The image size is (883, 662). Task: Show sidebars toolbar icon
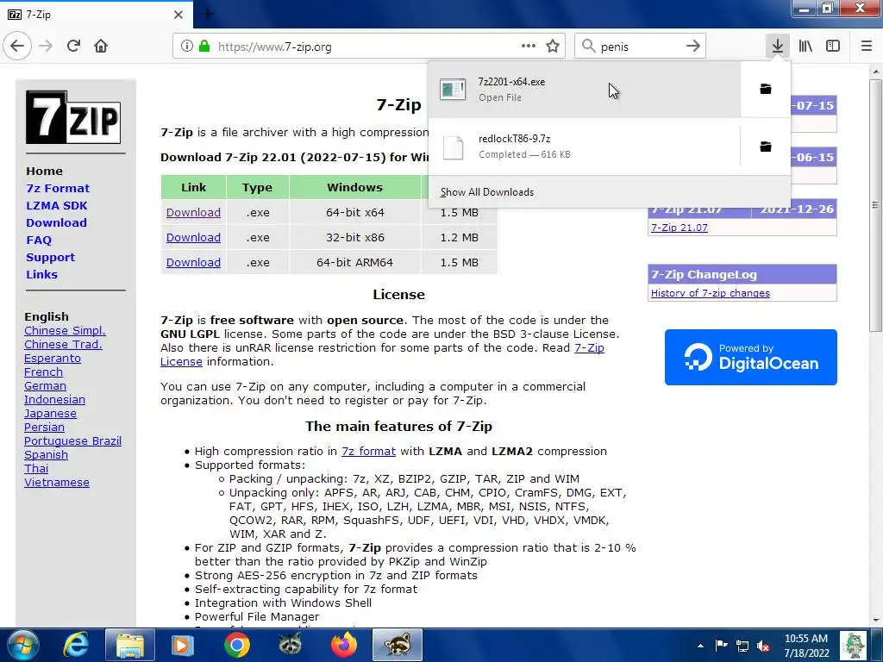tap(833, 47)
